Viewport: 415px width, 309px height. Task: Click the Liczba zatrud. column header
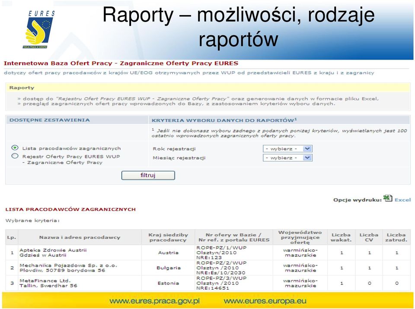396,237
